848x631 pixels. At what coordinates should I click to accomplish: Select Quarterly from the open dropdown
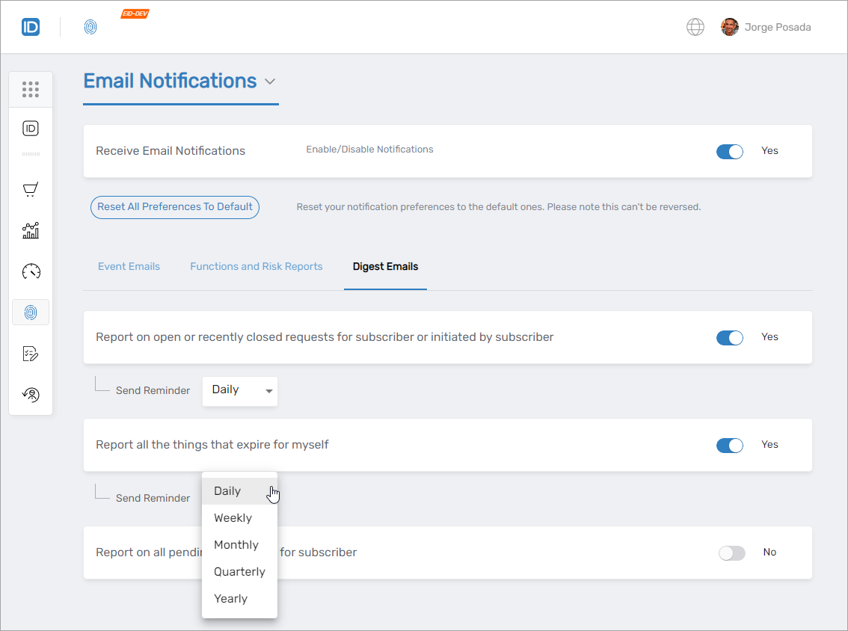pyautogui.click(x=239, y=571)
